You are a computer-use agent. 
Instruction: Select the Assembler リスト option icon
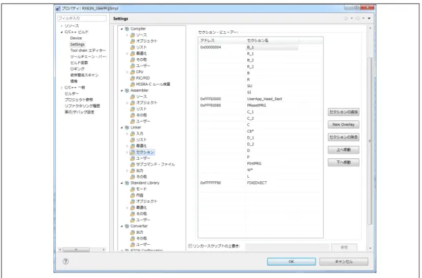coord(133,109)
